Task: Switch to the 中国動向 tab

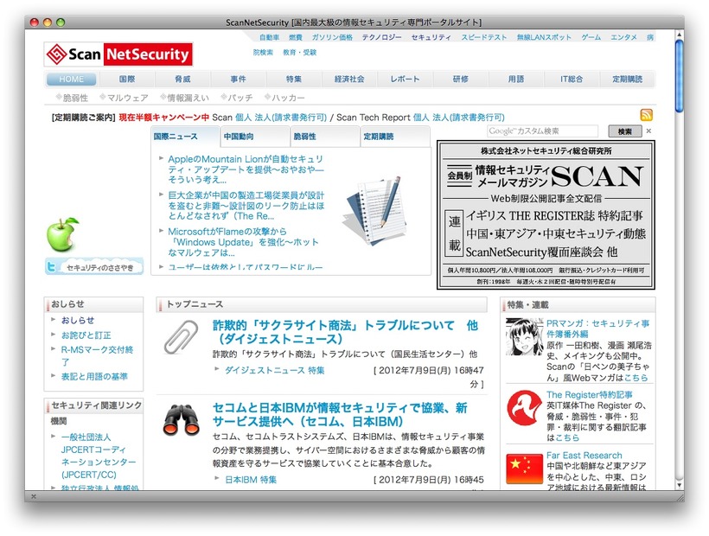Action: (255, 137)
